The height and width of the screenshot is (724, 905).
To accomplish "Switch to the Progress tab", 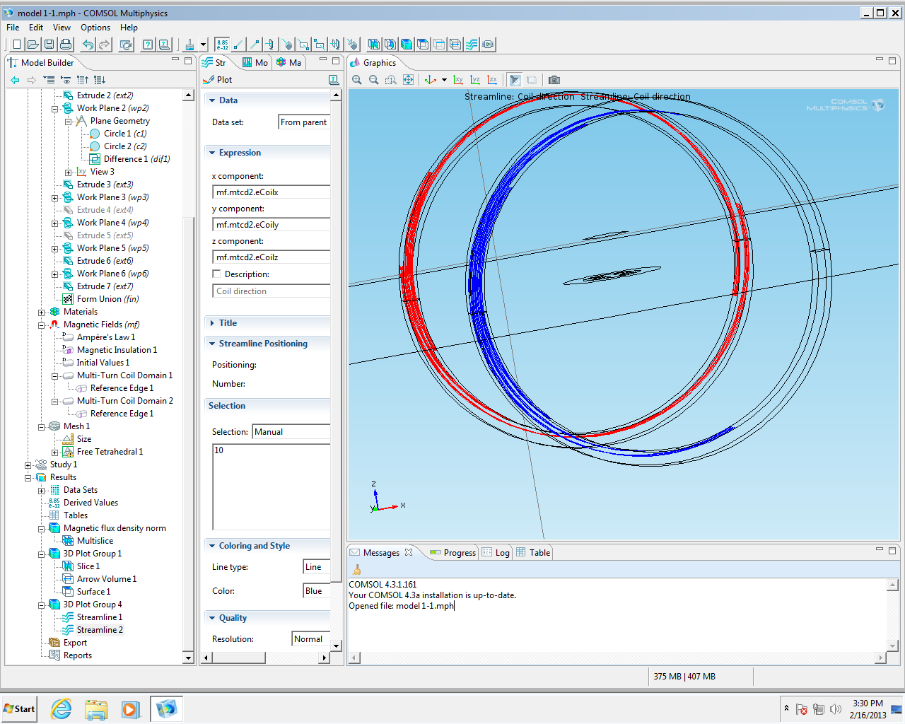I will [452, 553].
